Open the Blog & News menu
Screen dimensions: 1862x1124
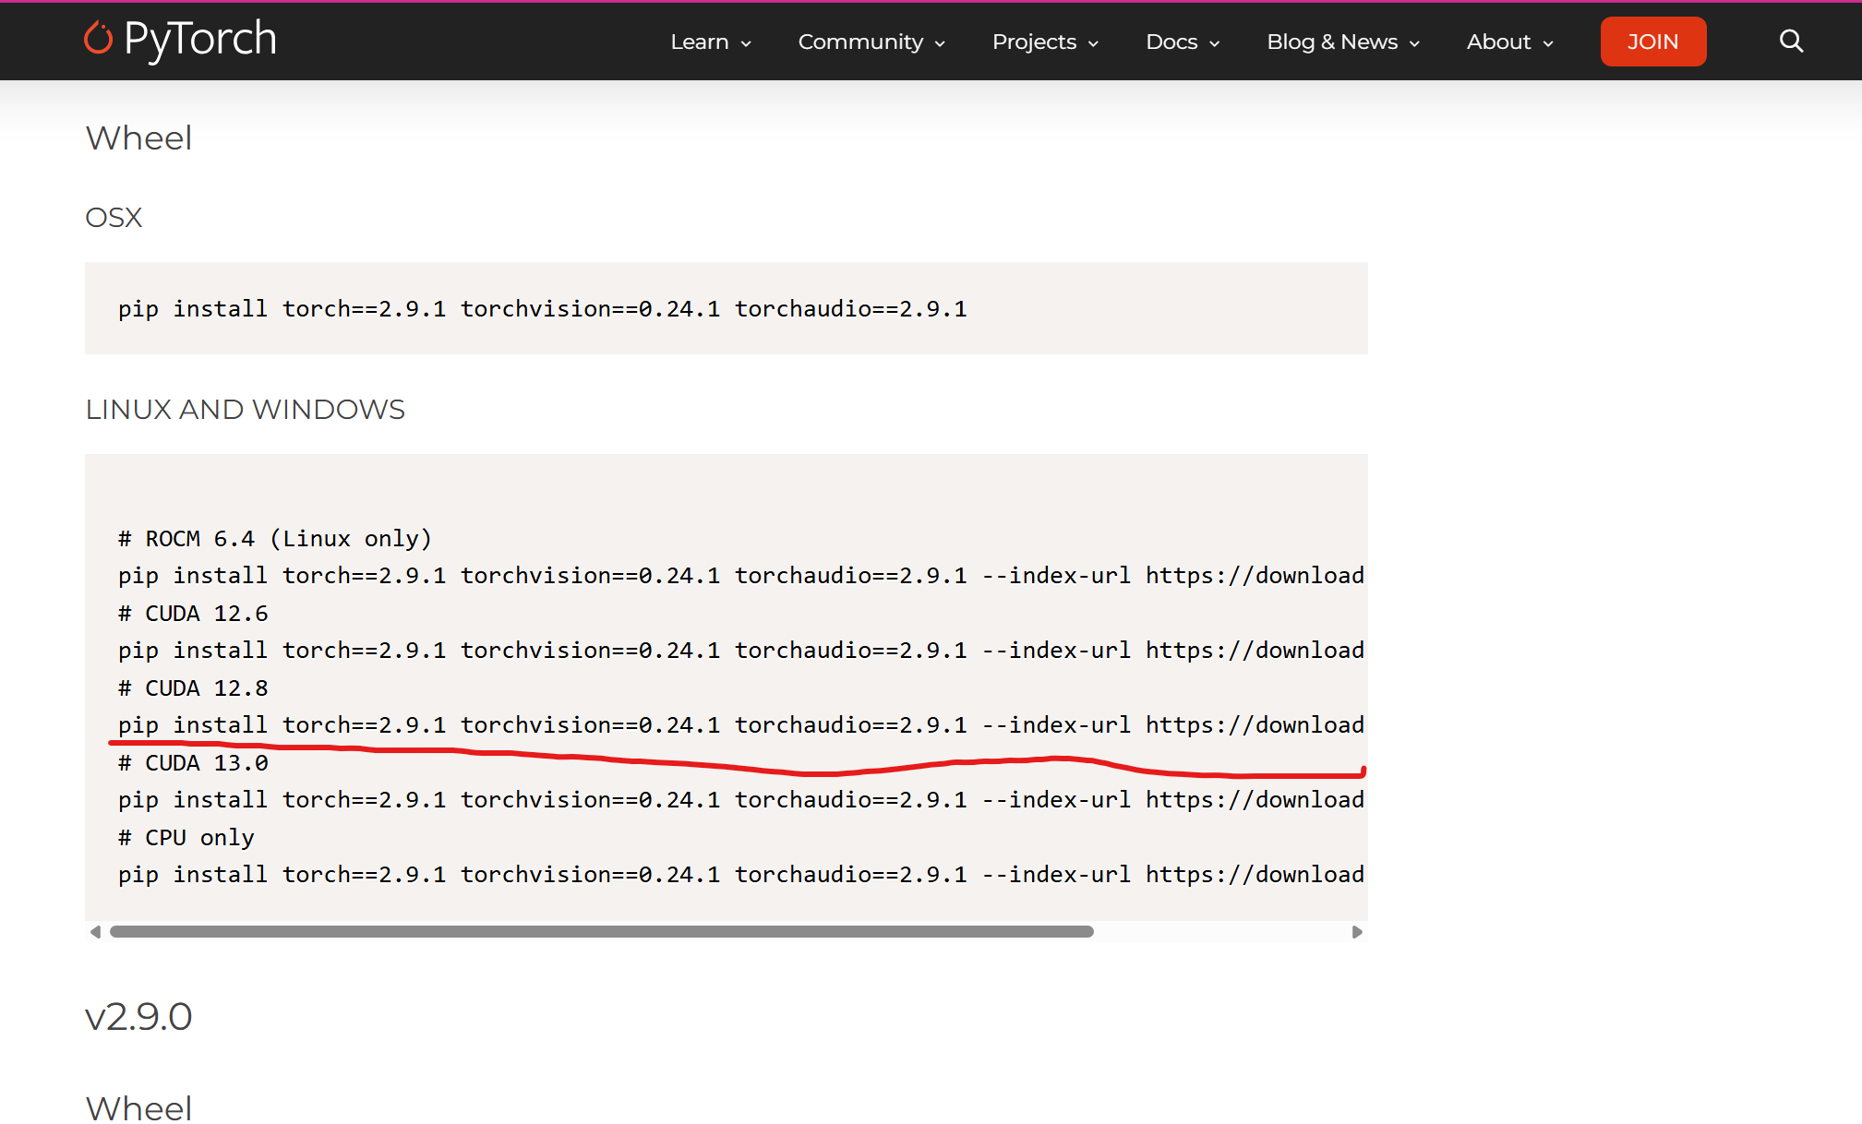[x=1342, y=42]
